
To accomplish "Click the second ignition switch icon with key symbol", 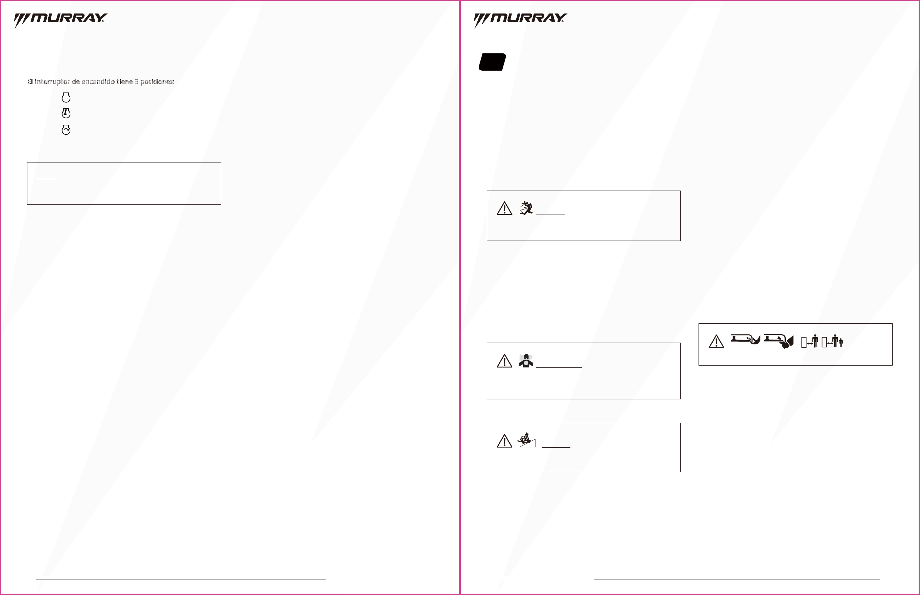I will point(66,113).
